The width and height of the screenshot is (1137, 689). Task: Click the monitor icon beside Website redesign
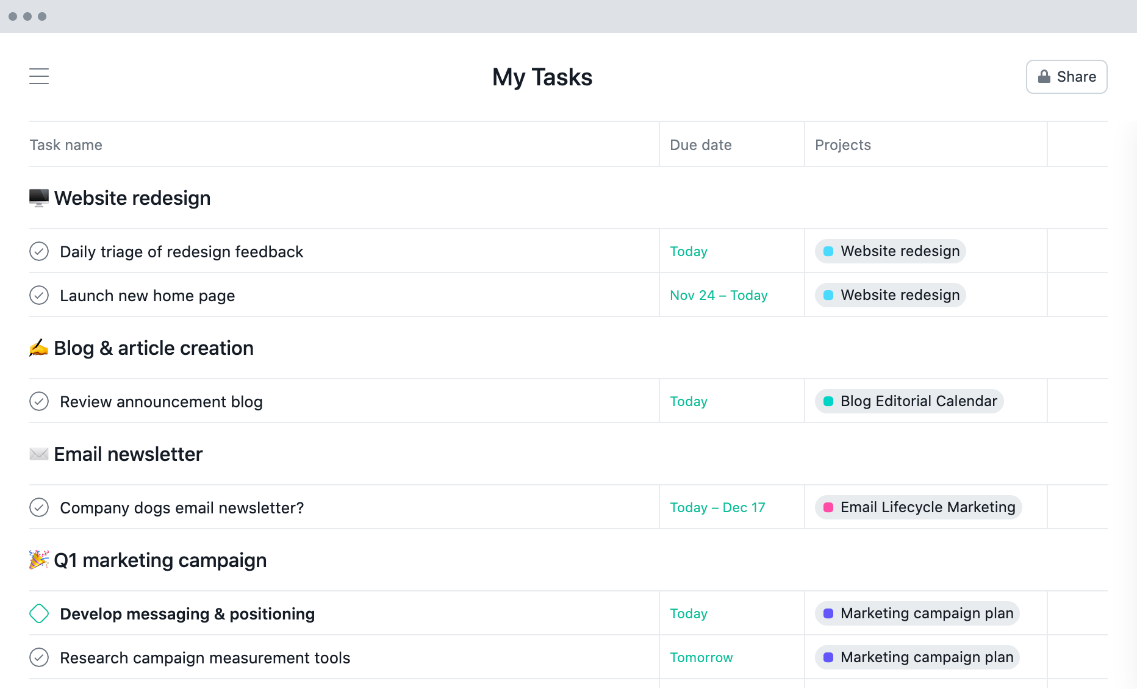pos(38,198)
